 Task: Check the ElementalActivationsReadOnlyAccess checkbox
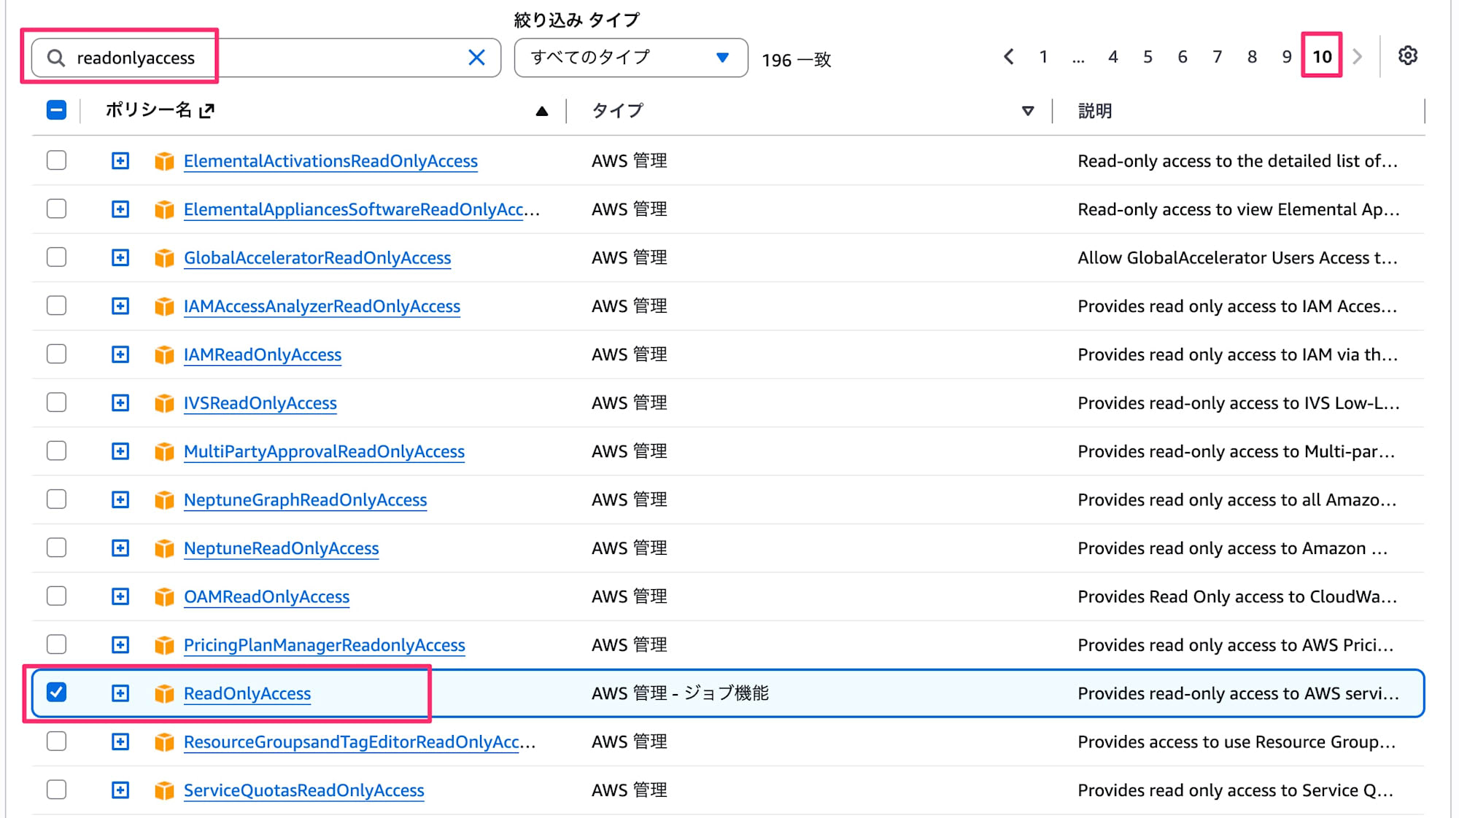[x=56, y=160]
